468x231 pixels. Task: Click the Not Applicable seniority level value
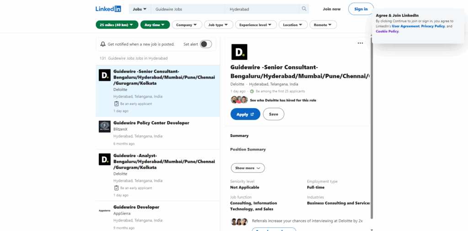coord(245,188)
